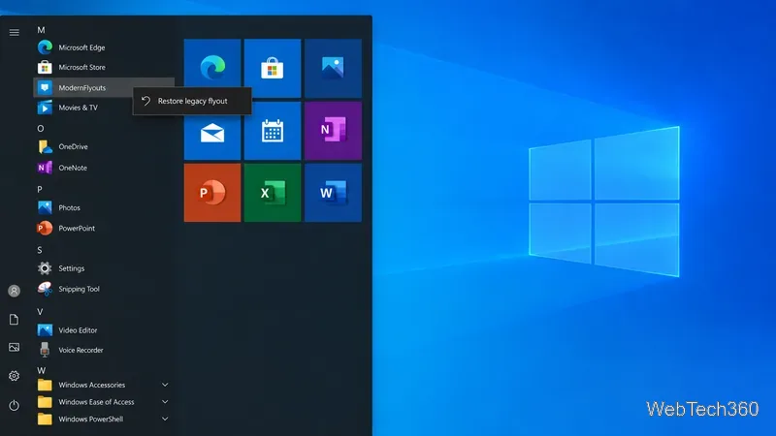The height and width of the screenshot is (436, 776).
Task: Click the Video Editor text label
Action: [x=78, y=330]
